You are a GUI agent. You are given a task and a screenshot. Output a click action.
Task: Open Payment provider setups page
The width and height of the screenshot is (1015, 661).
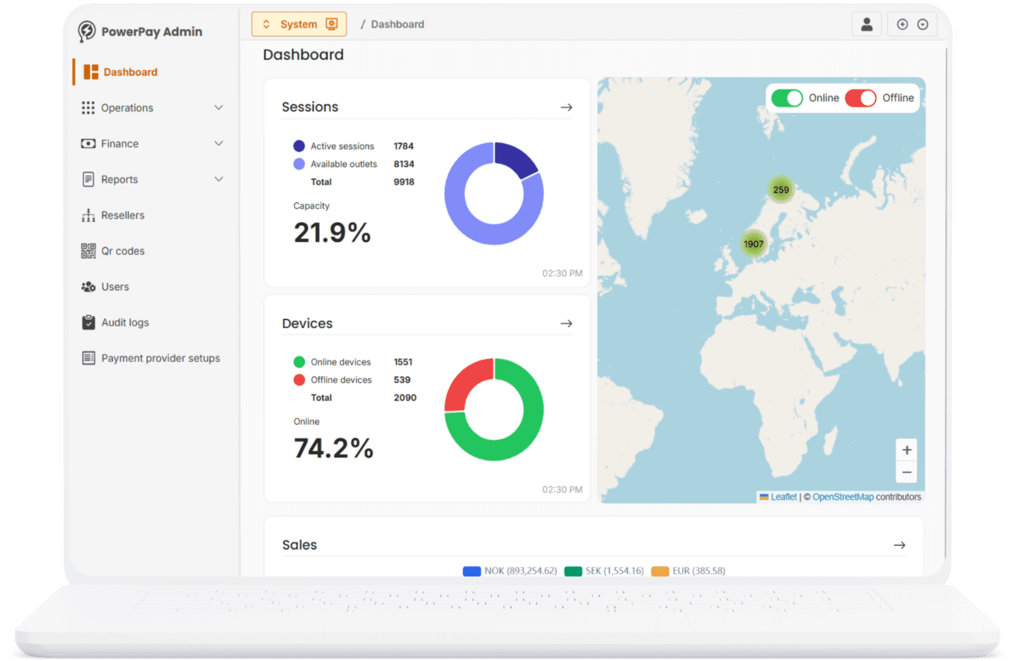coord(161,358)
